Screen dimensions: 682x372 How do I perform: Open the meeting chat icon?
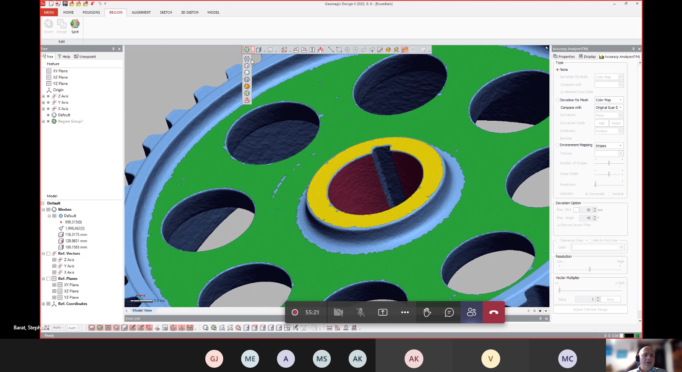coord(449,312)
